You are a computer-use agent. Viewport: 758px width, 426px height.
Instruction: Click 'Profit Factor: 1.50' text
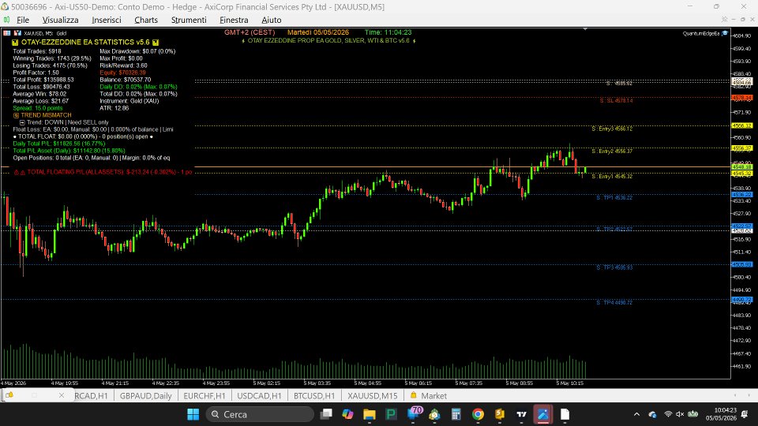[x=36, y=73]
